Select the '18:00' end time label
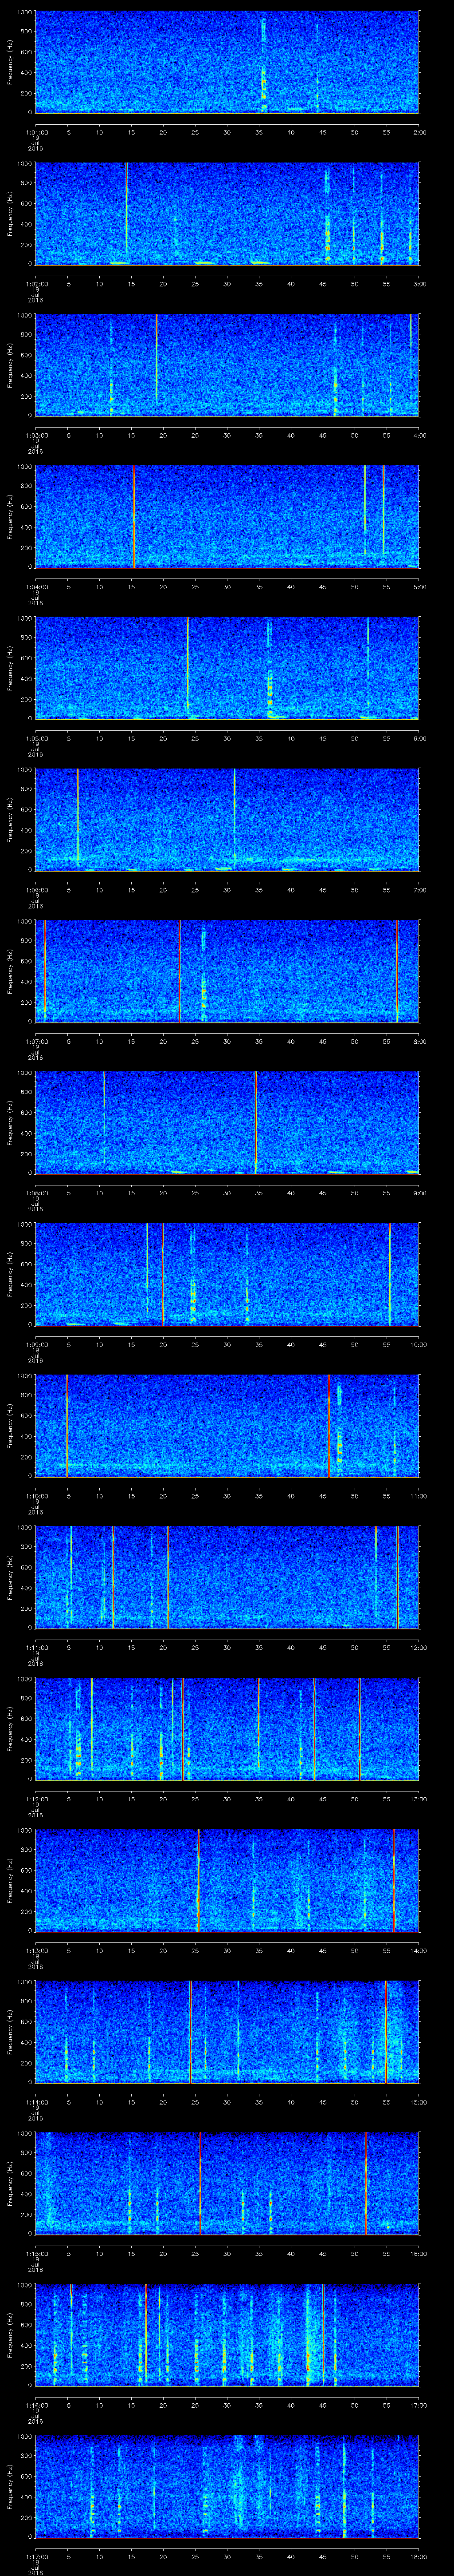Viewport: 454px width, 2576px height. point(418,2556)
